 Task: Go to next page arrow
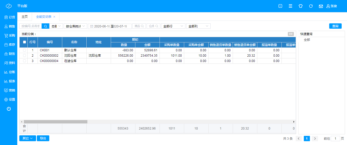point(315,139)
